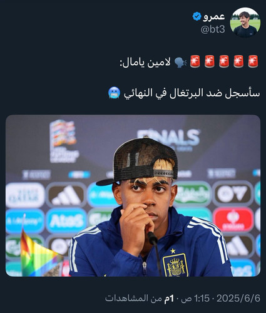The width and height of the screenshot is (266, 313).
Task: Click the middle red siren emoji
Action: pos(224,61)
